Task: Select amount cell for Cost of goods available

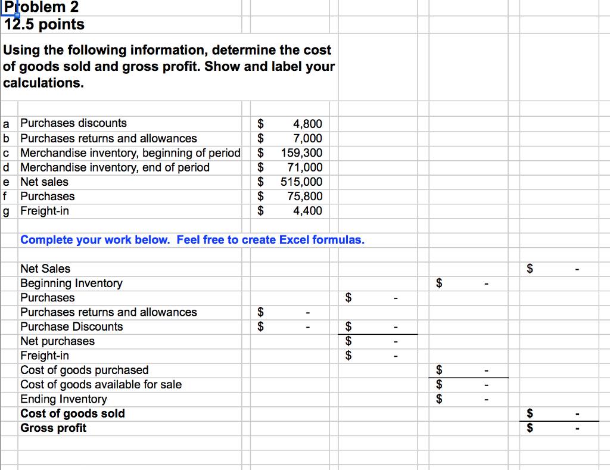Action: [468, 385]
